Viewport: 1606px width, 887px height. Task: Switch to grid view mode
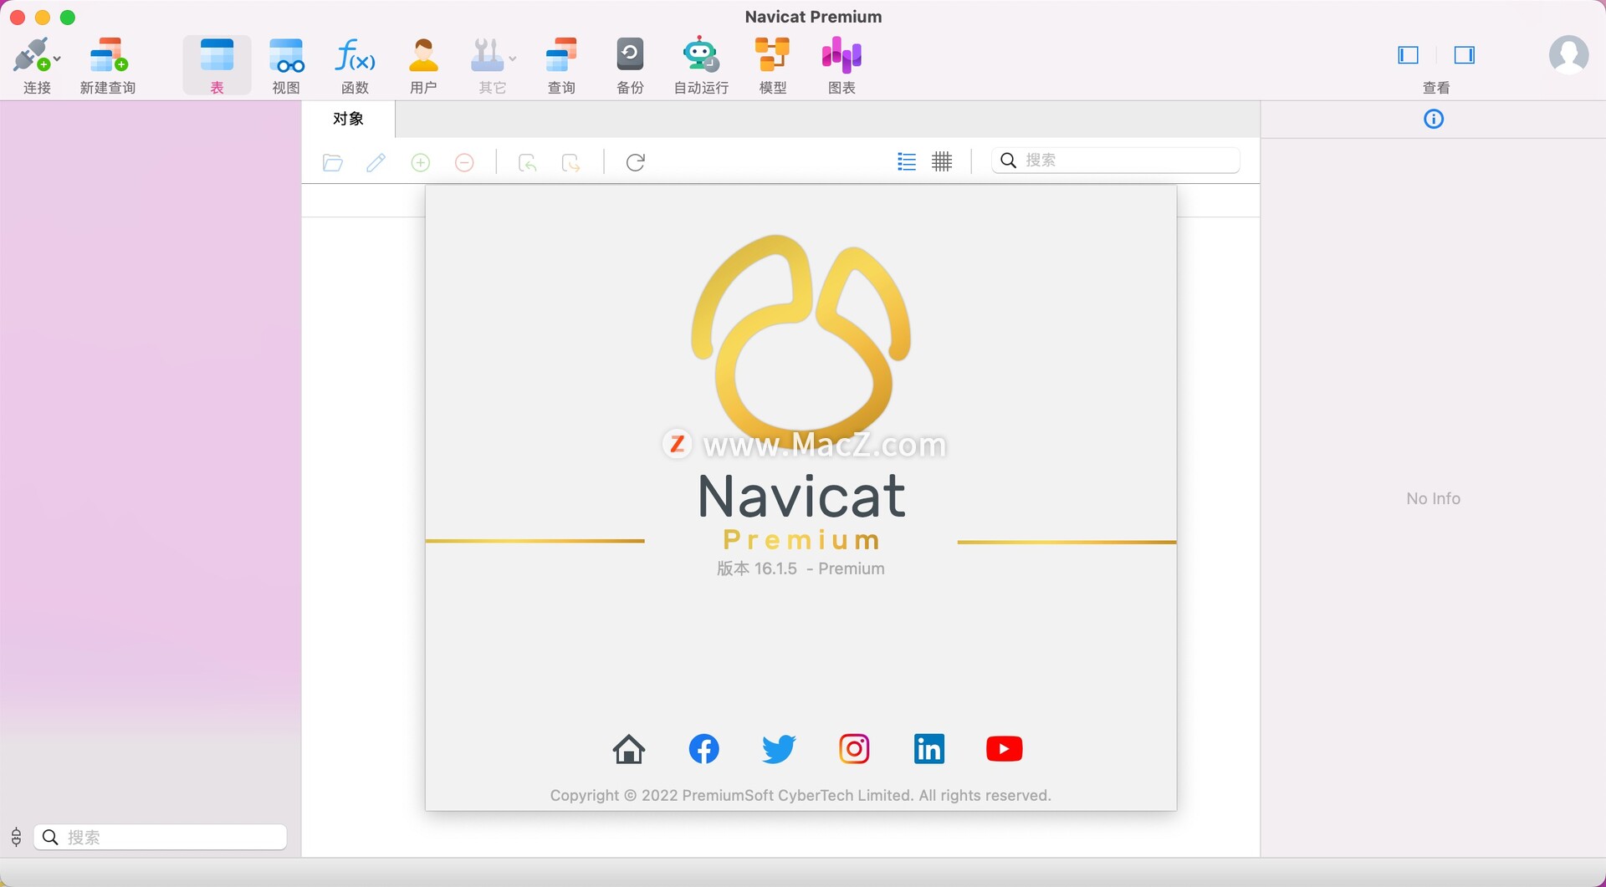(x=942, y=161)
